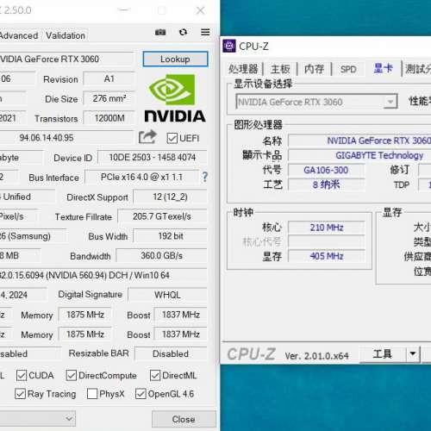
Task: Take a GPU-Z screenshot with camera icon
Action: [x=160, y=32]
